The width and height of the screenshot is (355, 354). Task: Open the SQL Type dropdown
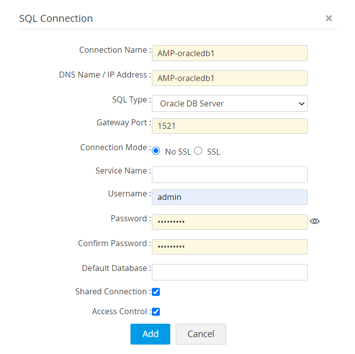click(230, 103)
